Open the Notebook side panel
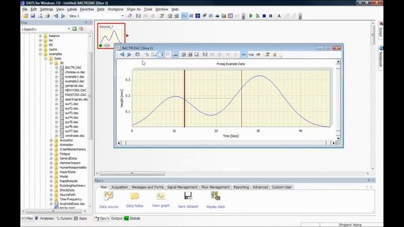The height and width of the screenshot is (227, 404). [x=381, y=57]
